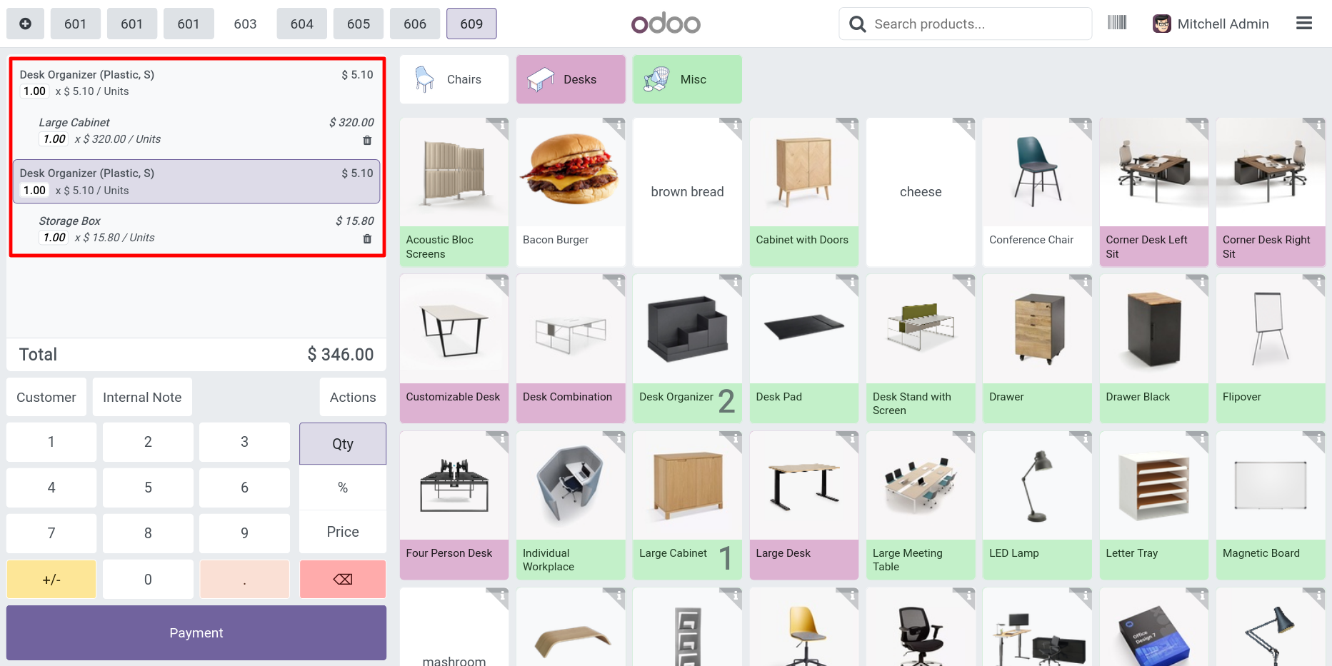The width and height of the screenshot is (1332, 666).
Task: Click the Customer button
Action: pos(46,397)
